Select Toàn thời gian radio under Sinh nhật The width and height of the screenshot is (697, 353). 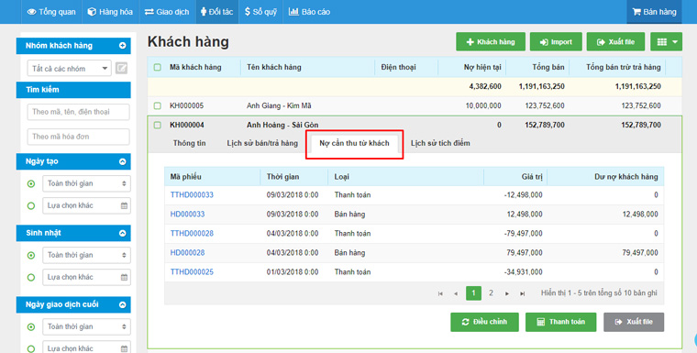(31, 255)
